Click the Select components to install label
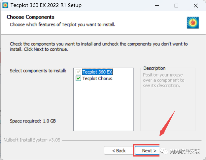Image resolution: width=206 pixels, height=160 pixels. 38,71
